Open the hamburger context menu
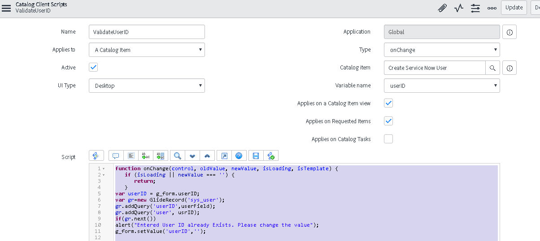540x241 pixels. [x=6, y=8]
